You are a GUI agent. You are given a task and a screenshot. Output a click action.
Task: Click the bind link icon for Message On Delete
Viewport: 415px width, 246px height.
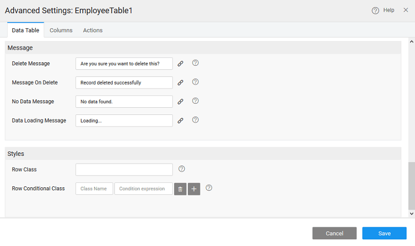pos(180,83)
